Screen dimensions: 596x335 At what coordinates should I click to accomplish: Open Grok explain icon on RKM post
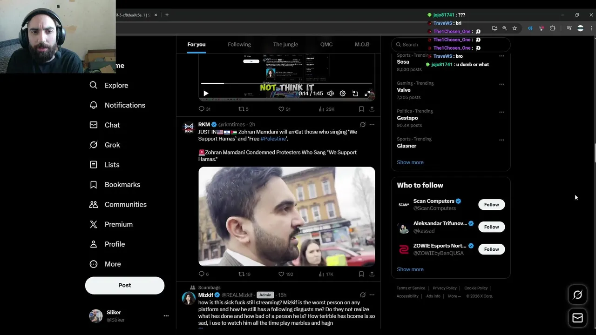click(363, 125)
